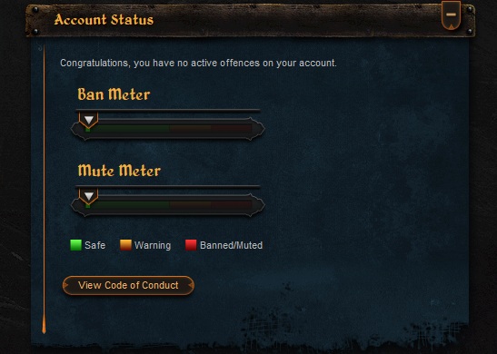Click the Banned/Muted legend label
This screenshot has width=497, height=354.
point(232,245)
